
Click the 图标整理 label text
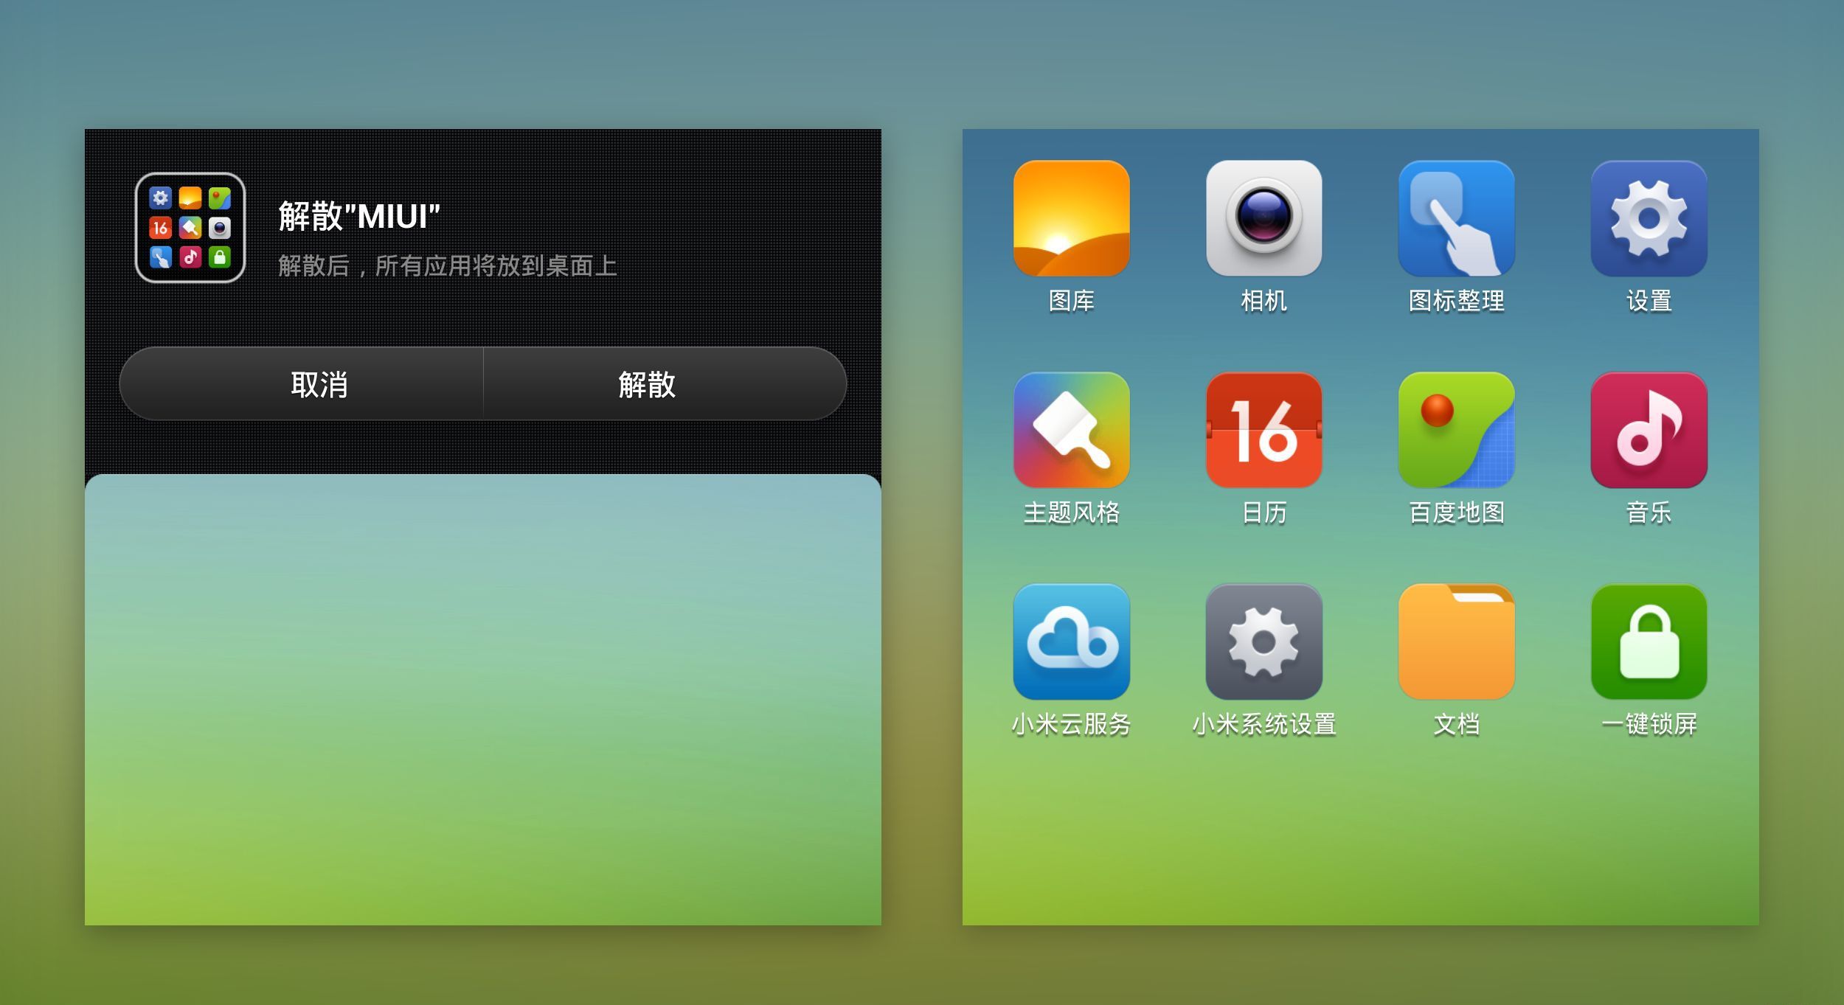(1456, 301)
